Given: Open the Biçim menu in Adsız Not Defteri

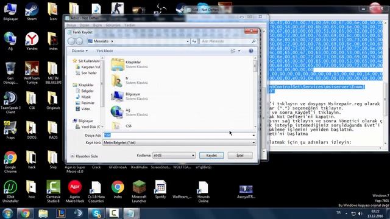Looking at the screenshot, I should pyautogui.click(x=97, y=26).
